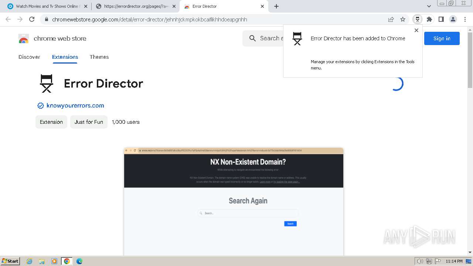
Task: Bookmark this page with the star icon
Action: (403, 19)
